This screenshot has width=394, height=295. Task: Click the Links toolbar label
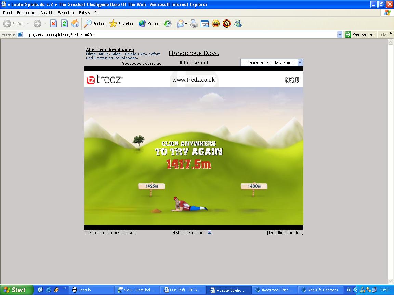point(382,34)
